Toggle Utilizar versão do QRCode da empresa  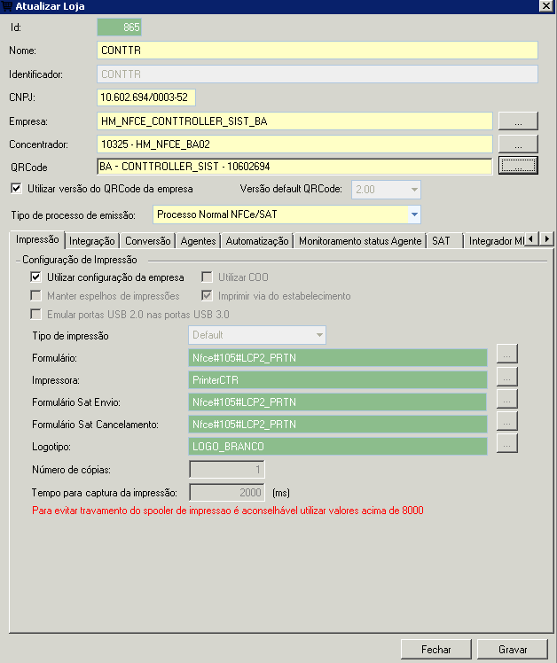coord(16,189)
